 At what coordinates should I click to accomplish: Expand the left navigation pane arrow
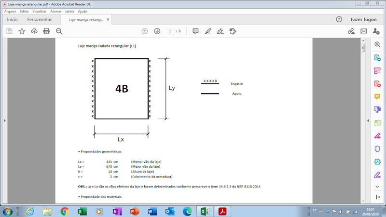pos(4,121)
